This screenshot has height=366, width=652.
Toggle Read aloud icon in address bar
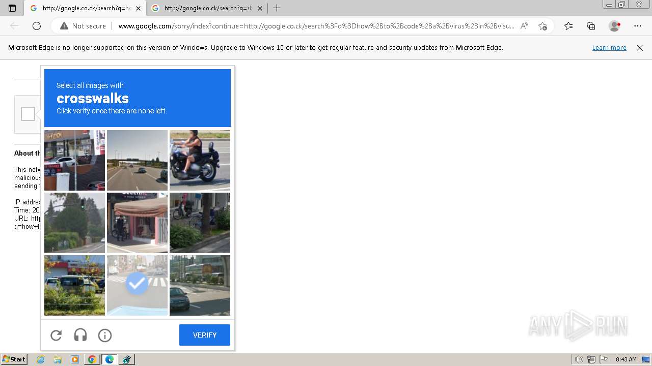click(524, 26)
